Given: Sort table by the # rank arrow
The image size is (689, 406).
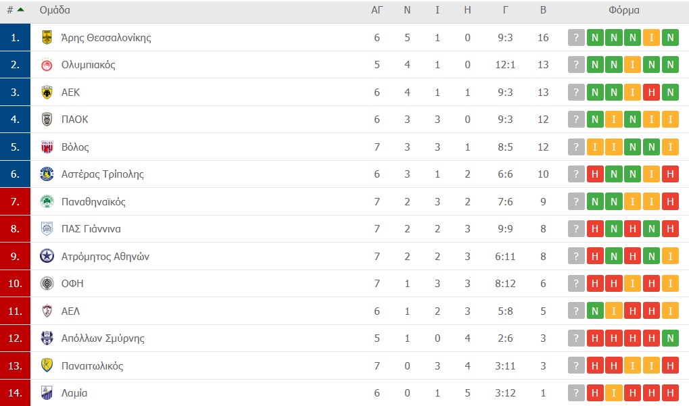Looking at the screenshot, I should (20, 9).
